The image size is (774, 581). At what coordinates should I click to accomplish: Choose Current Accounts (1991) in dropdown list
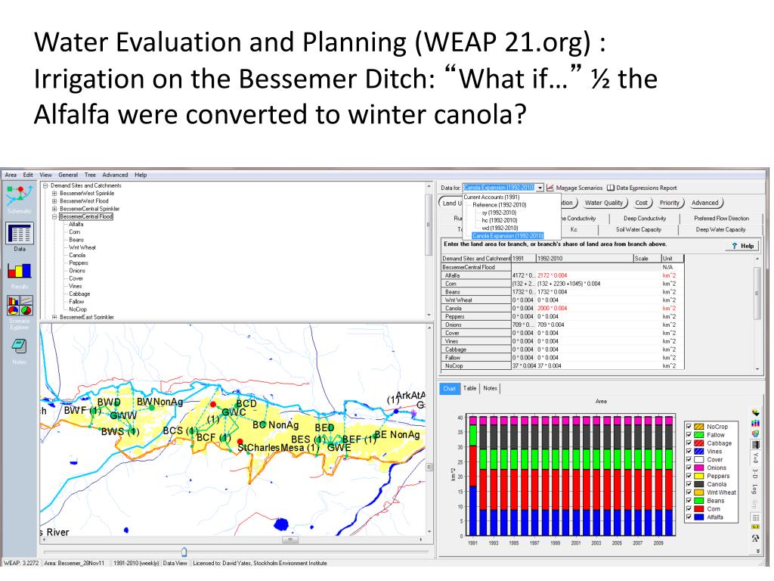click(491, 197)
